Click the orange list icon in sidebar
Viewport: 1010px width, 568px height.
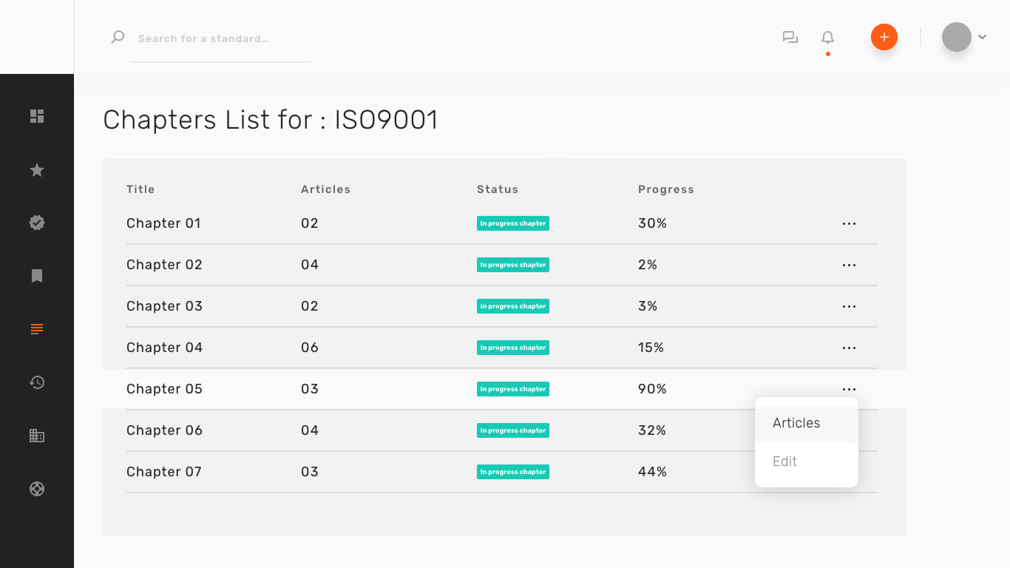37,329
